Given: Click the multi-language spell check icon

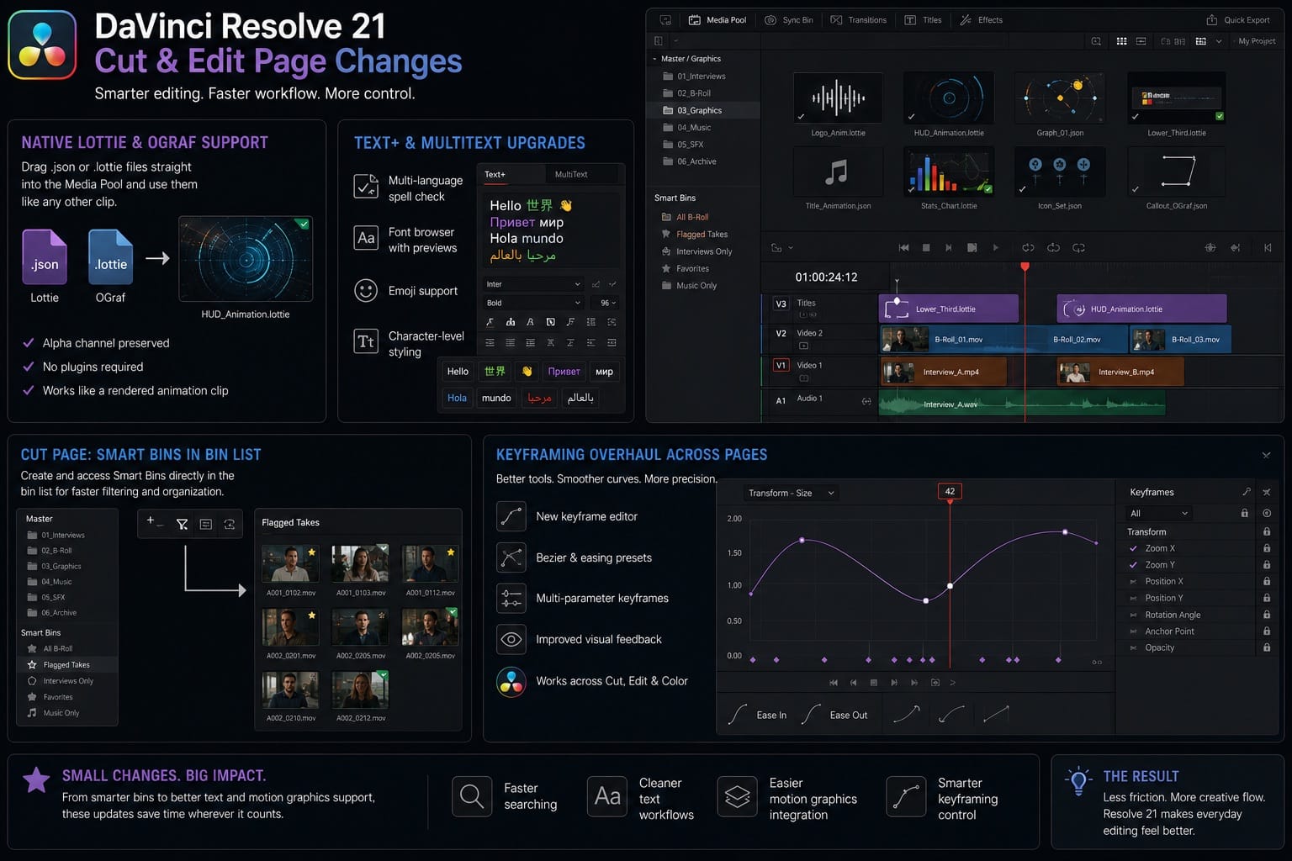Looking at the screenshot, I should coord(366,187).
